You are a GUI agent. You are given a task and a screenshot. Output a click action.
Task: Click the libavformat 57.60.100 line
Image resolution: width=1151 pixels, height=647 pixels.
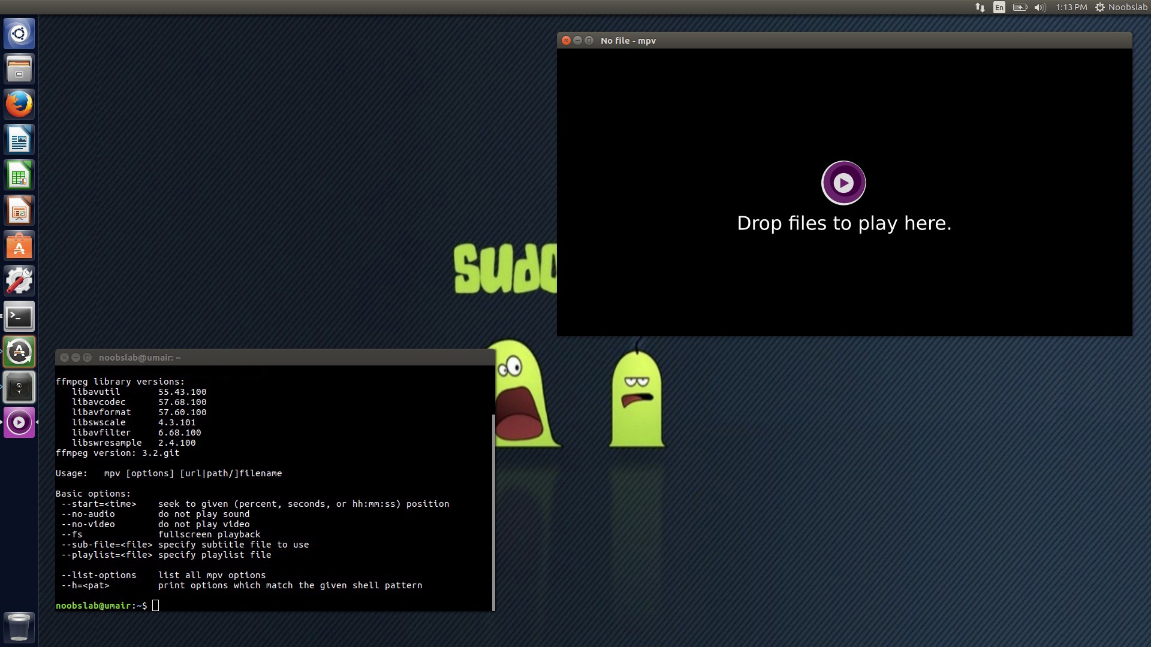pos(139,412)
